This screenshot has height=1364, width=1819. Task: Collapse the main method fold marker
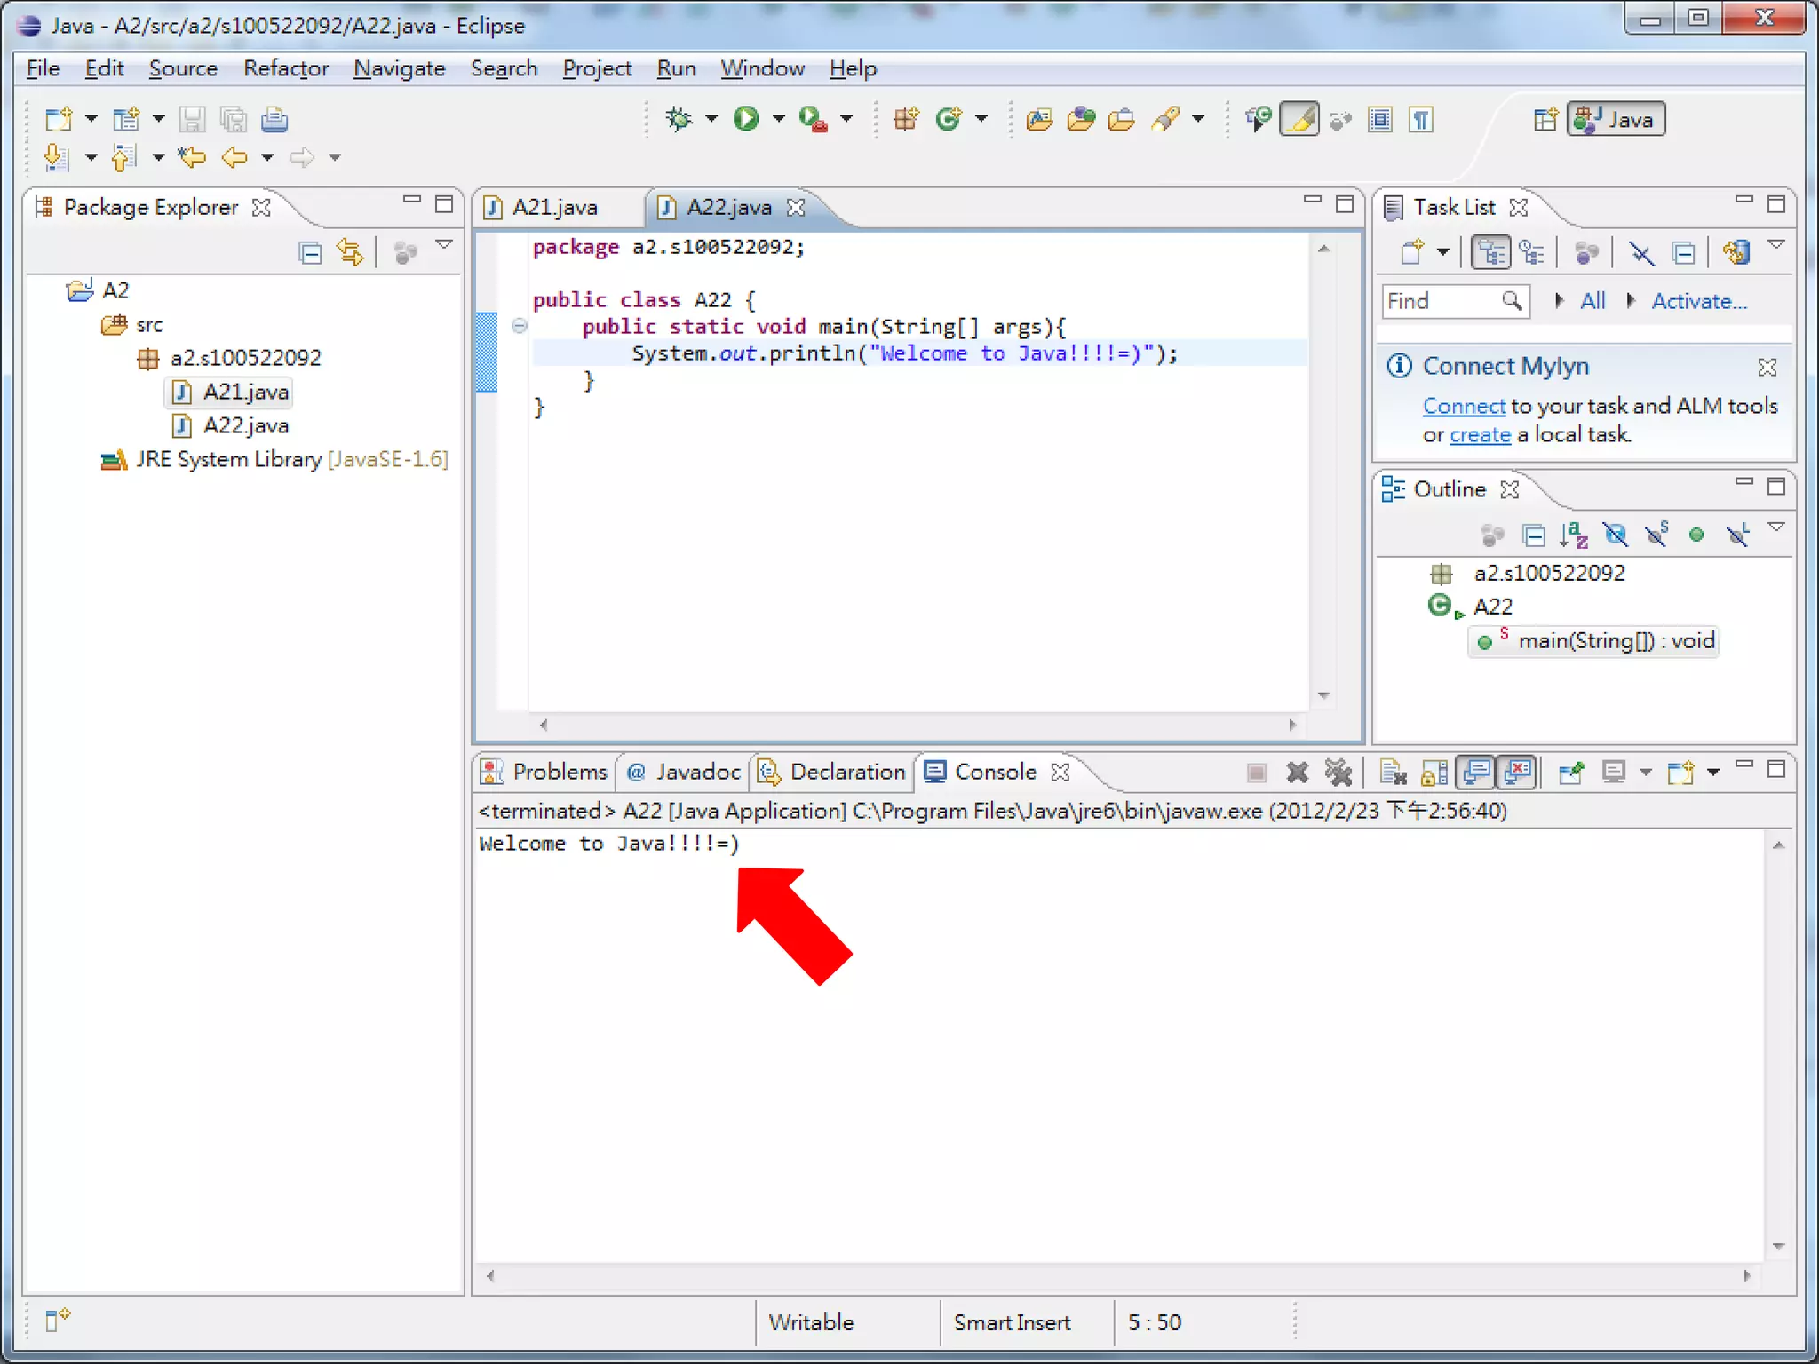(520, 326)
